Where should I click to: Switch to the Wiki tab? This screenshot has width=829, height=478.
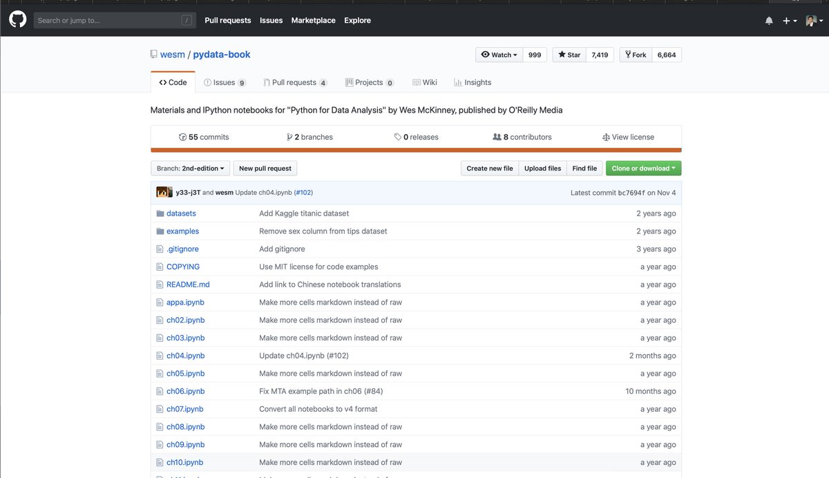(x=425, y=82)
